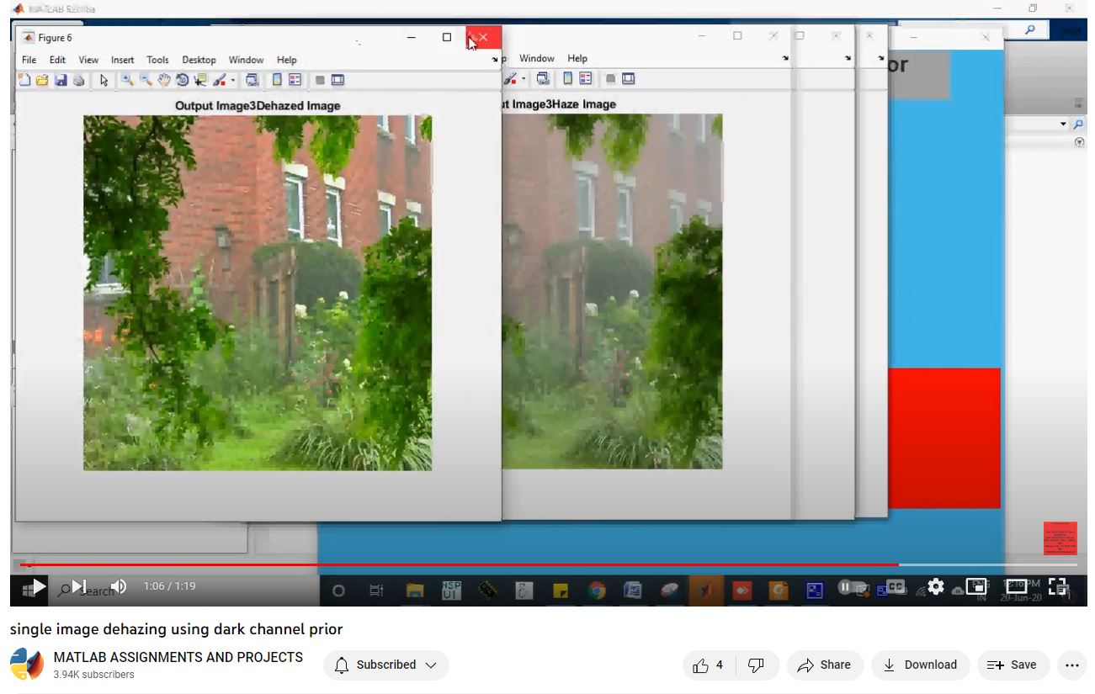Click Open File folder icon in Figure 6
The width and height of the screenshot is (1095, 694).
(x=42, y=80)
